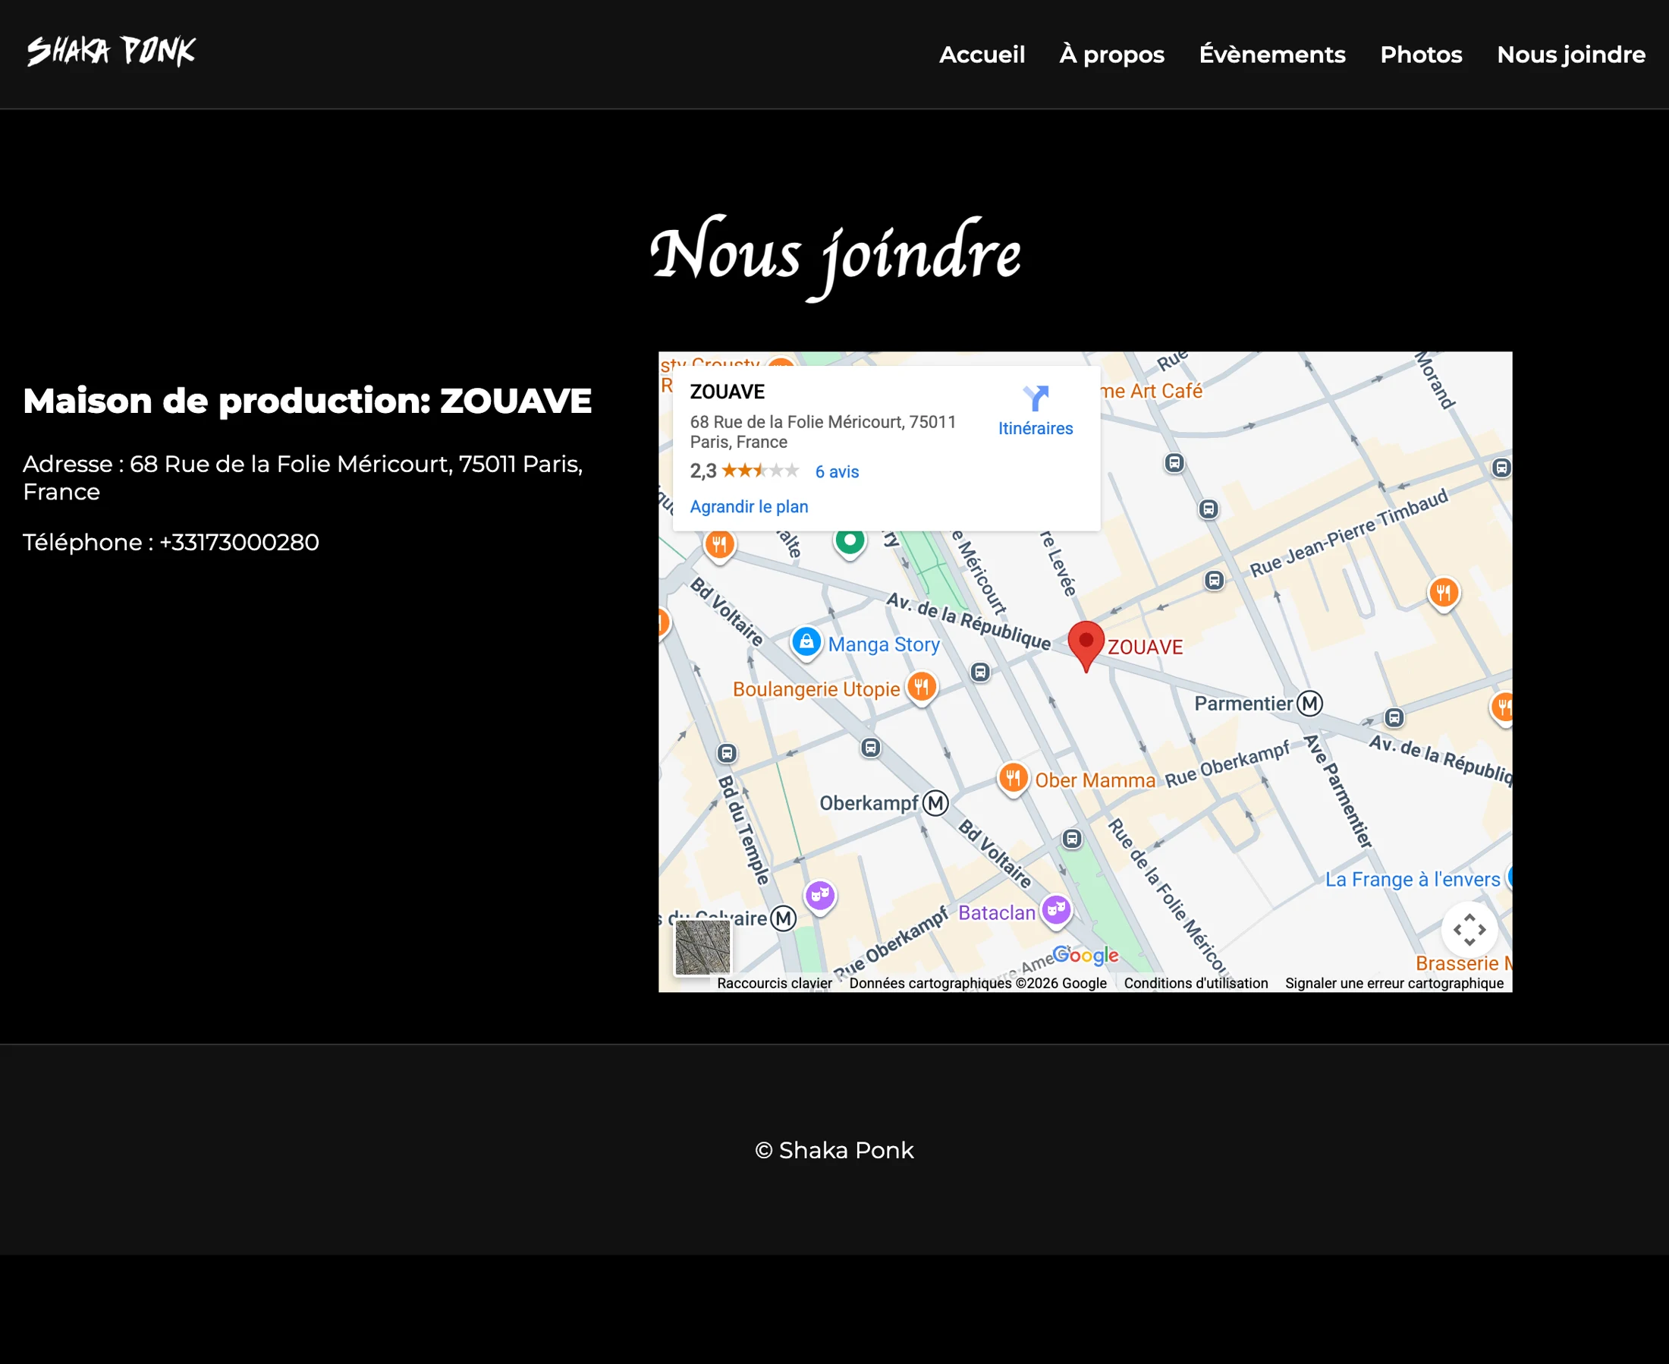
Task: Click the address text 68 Rue de la Folie Méricourt
Action: coord(291,464)
